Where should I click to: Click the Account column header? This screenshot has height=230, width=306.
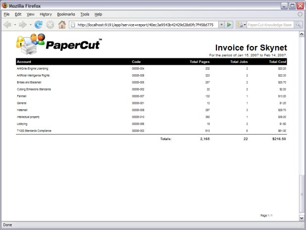(24, 62)
